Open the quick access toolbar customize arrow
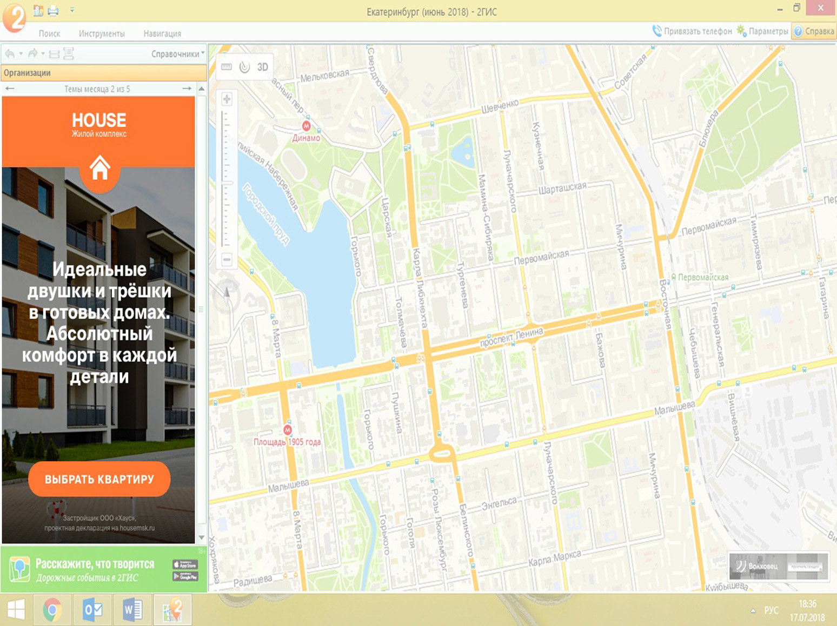837x626 pixels. [72, 10]
